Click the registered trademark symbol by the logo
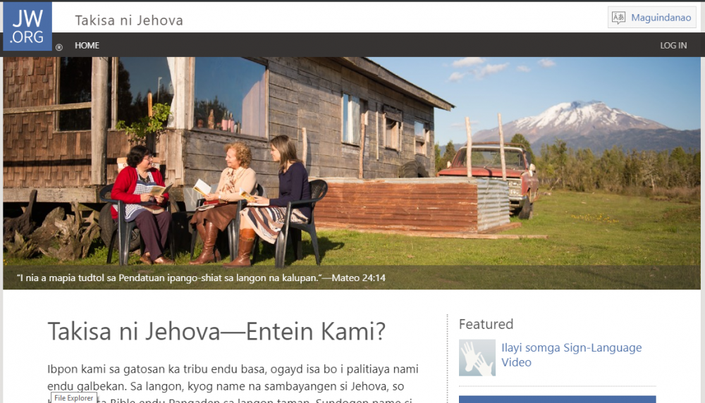 tap(59, 47)
